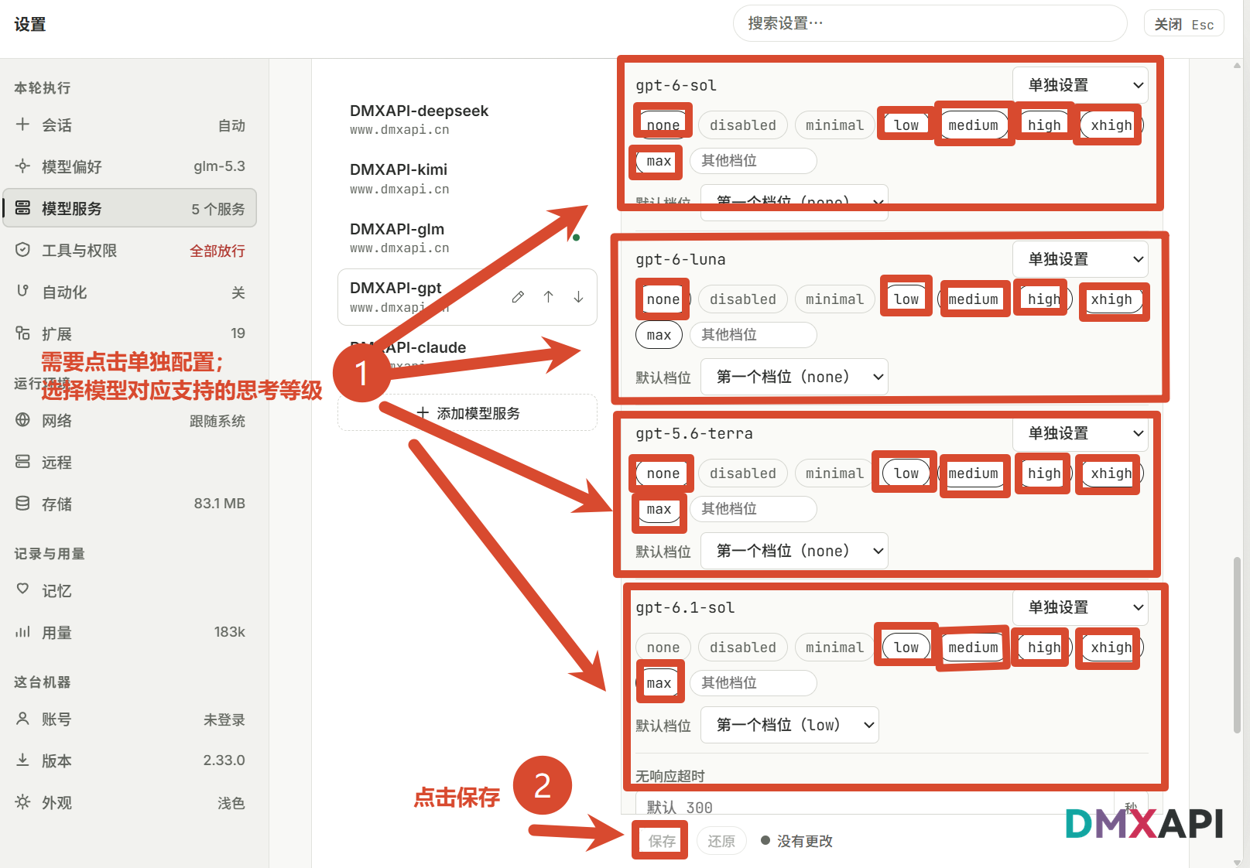Image resolution: width=1250 pixels, height=868 pixels.
Task: Open 存储 database icon in the sidebar
Action: pos(22,504)
